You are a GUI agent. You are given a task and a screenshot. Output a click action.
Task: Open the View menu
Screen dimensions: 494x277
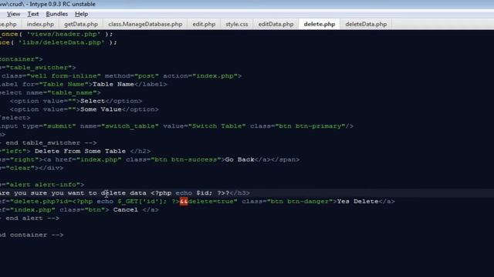point(14,14)
